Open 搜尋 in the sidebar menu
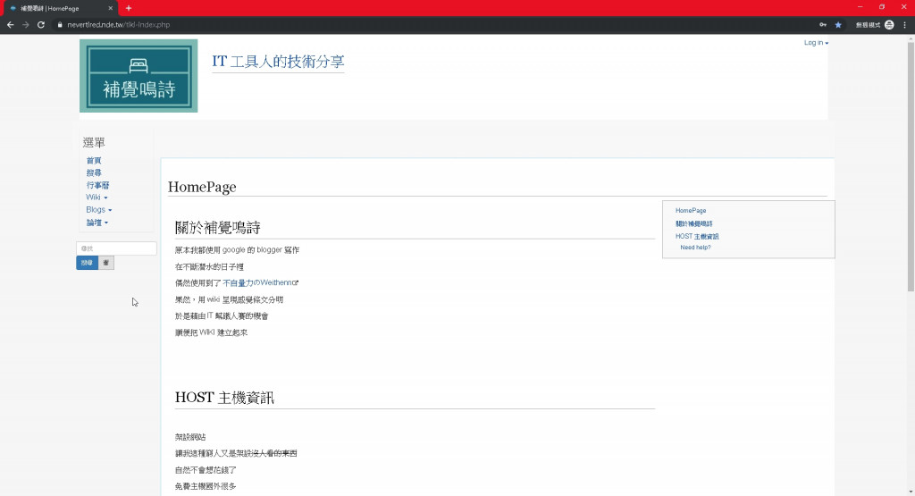 click(x=93, y=172)
